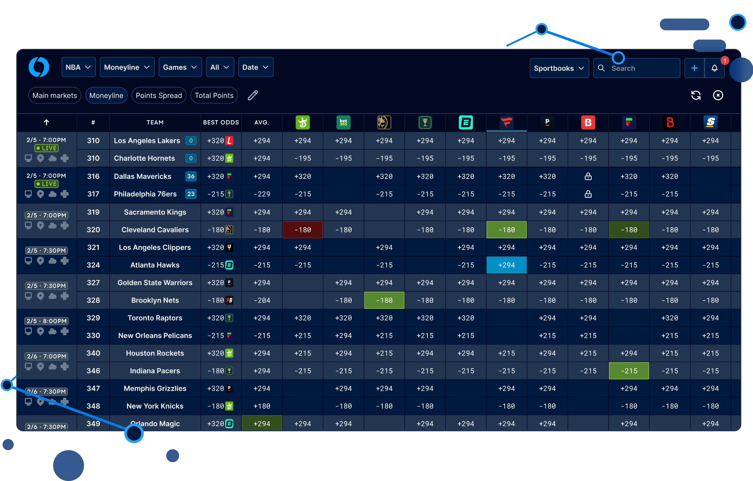Select the Fanatics red flag column header
This screenshot has width=753, height=481.
point(506,122)
